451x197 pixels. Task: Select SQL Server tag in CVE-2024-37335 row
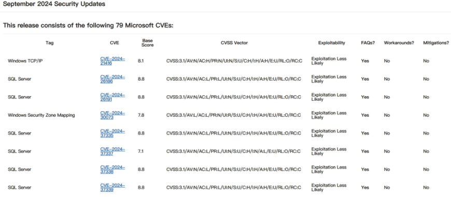[19, 133]
